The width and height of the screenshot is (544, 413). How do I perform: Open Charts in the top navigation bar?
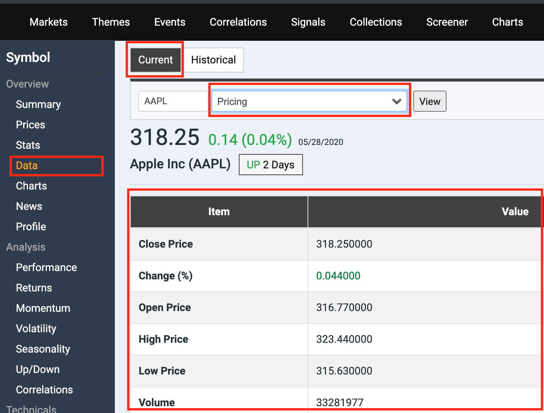click(x=507, y=22)
